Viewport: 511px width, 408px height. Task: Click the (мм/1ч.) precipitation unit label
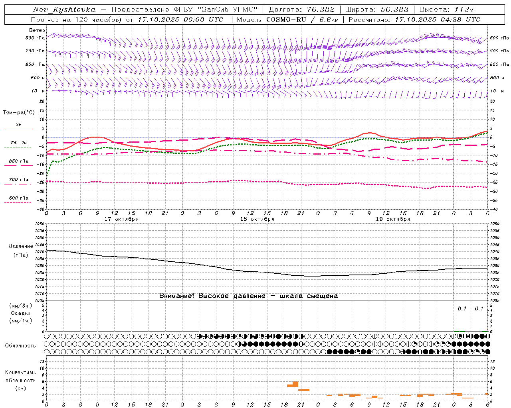click(x=21, y=321)
